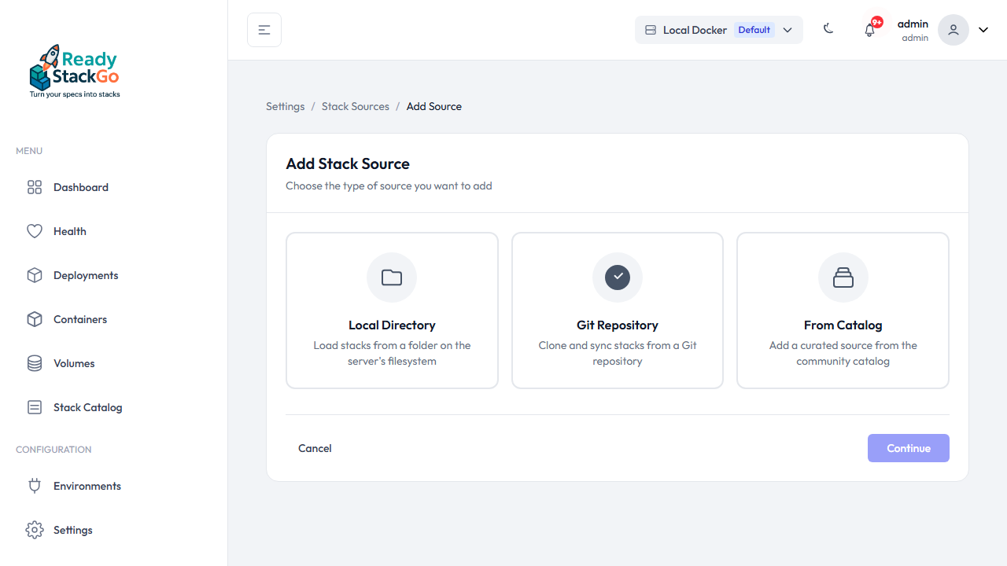Open notifications bell icon
The height and width of the screenshot is (566, 1007).
tap(869, 31)
